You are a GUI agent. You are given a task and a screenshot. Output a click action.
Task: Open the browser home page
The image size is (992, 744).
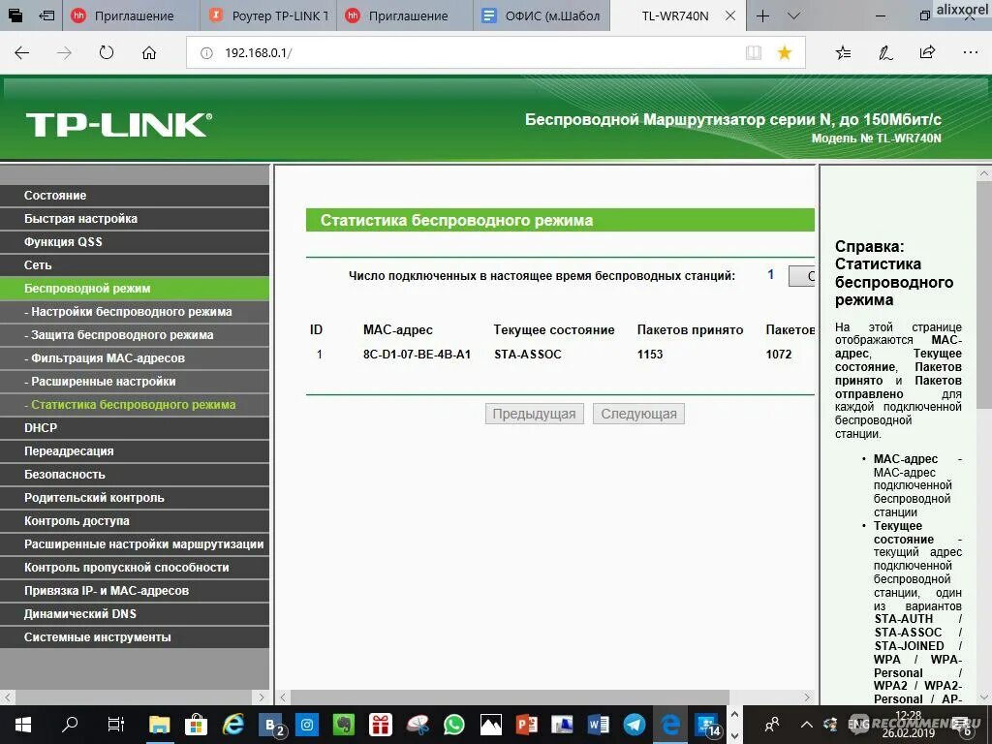(148, 53)
